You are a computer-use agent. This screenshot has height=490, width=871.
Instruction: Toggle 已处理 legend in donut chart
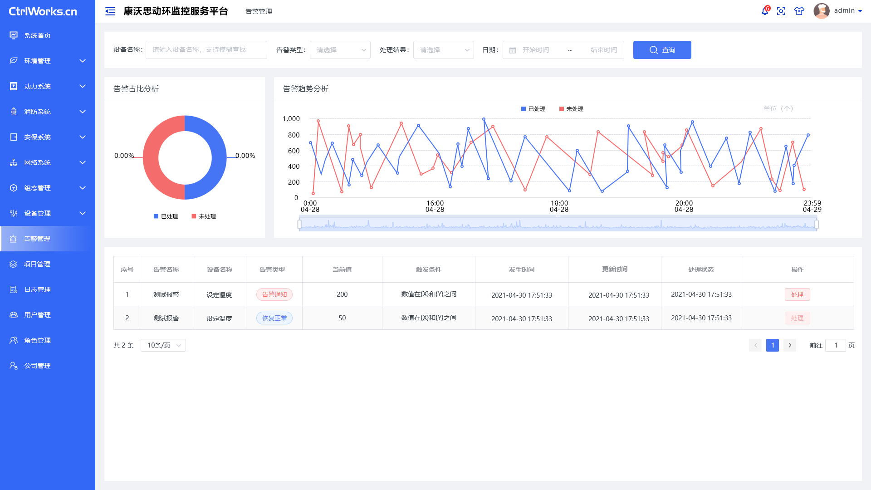pyautogui.click(x=166, y=216)
